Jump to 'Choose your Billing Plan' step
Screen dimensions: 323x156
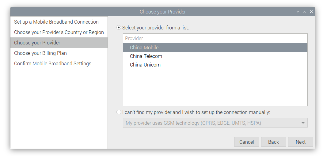click(40, 53)
